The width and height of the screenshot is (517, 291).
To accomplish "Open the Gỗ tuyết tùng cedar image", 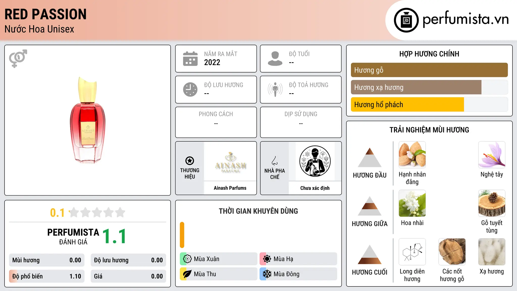I will pos(492,203).
